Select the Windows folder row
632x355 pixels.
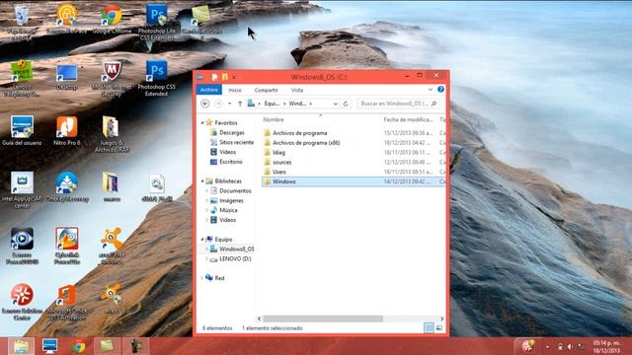point(354,181)
